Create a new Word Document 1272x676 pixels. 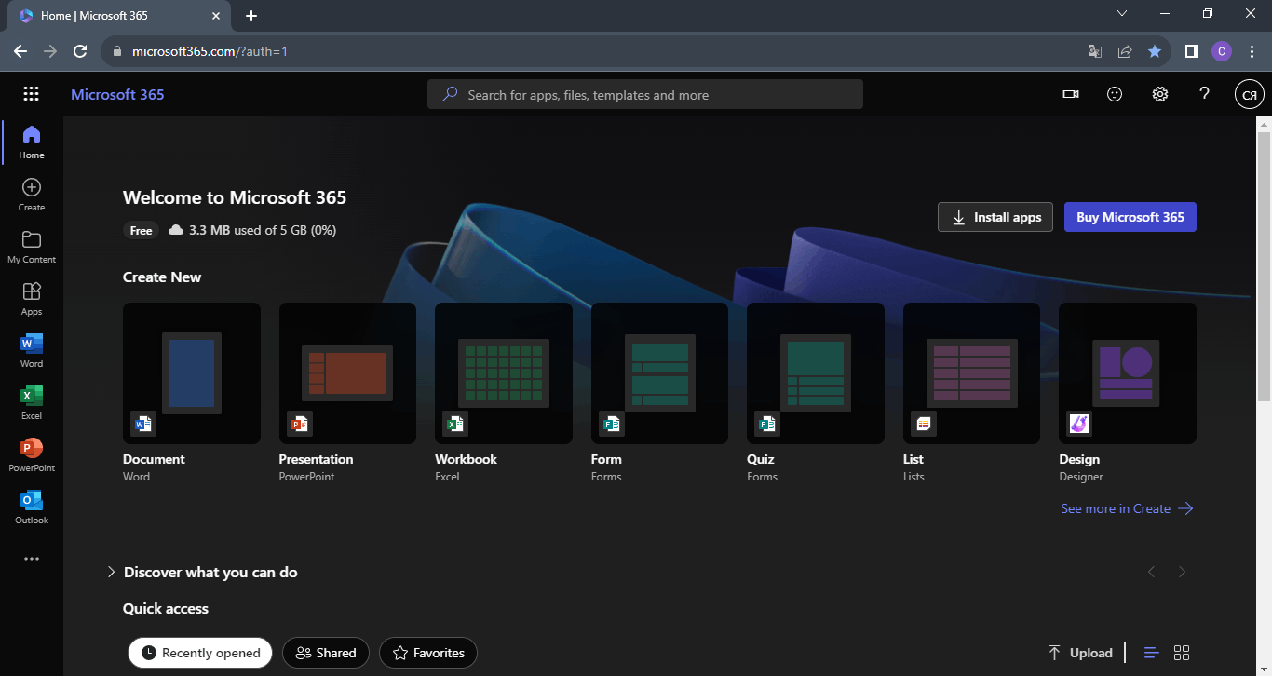coord(192,372)
